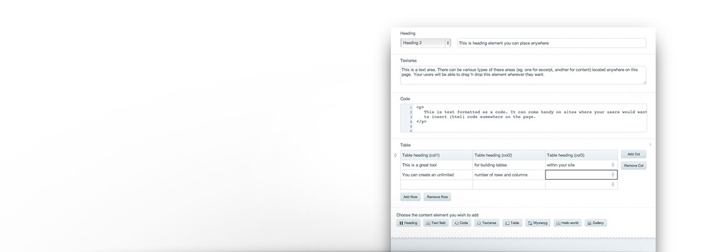Viewport: 713px width, 252px height.
Task: Select the 'number of rows and columns' cell
Action: tap(509, 175)
